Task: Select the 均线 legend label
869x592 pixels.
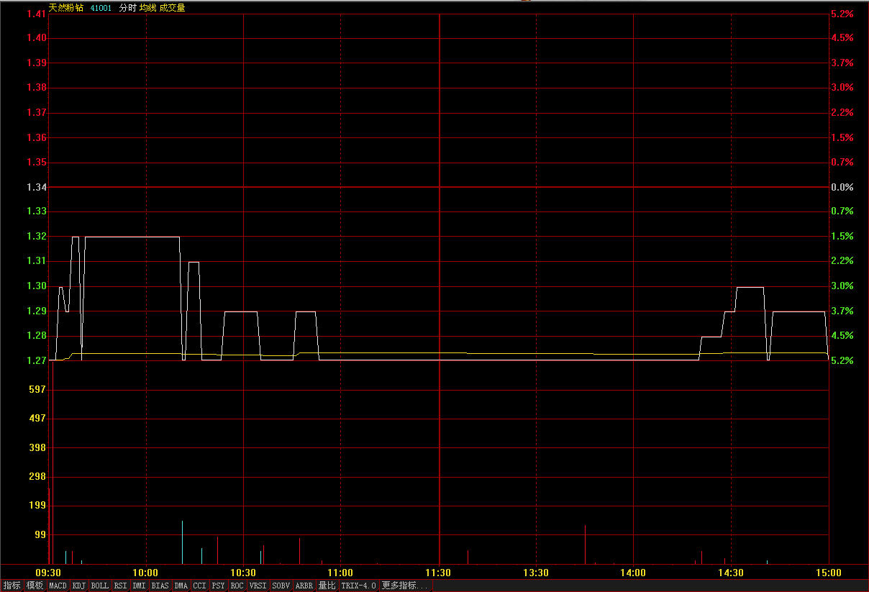Action: 148,8
